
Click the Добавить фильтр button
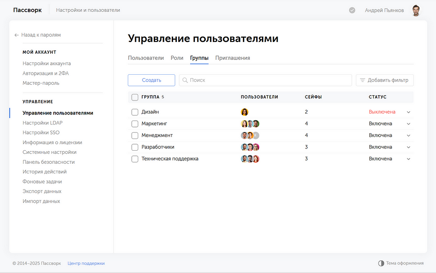[385, 80]
